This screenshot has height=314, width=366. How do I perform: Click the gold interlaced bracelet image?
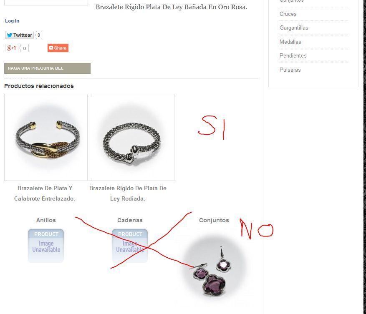tap(46, 138)
